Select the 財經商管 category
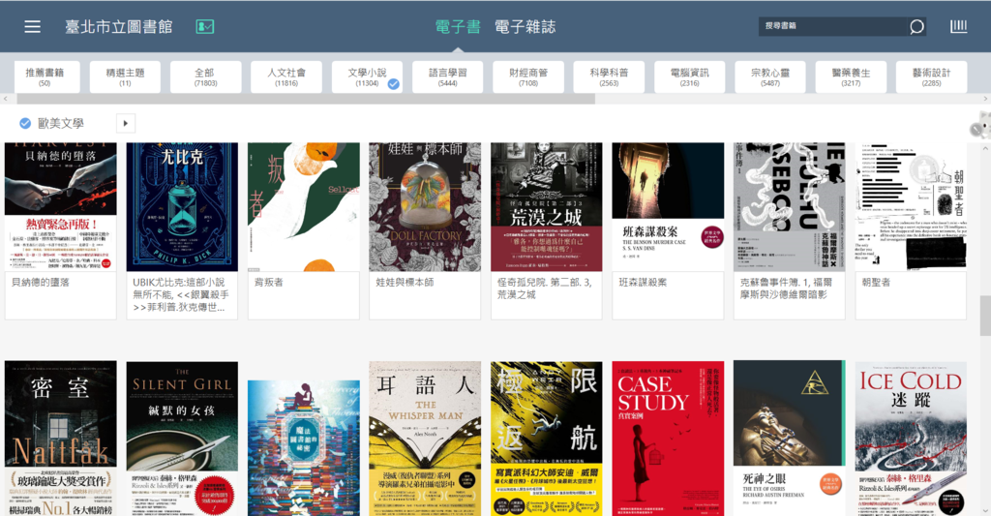The width and height of the screenshot is (991, 516). tap(528, 77)
